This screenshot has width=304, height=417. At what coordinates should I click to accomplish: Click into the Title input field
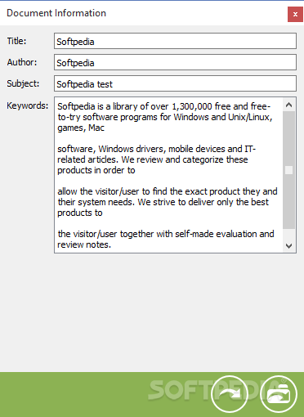(x=175, y=41)
